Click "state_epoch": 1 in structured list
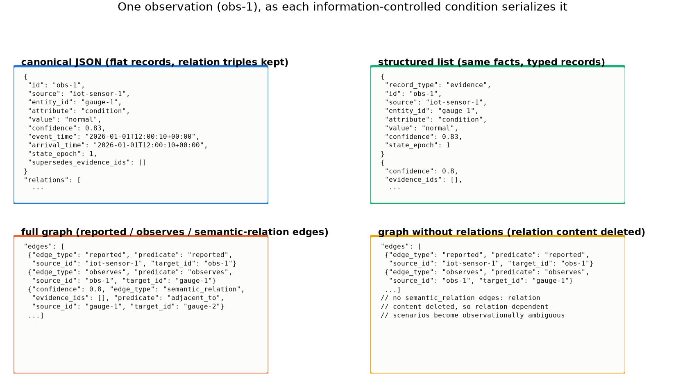Viewport: 685px width, 387px height. point(417,145)
